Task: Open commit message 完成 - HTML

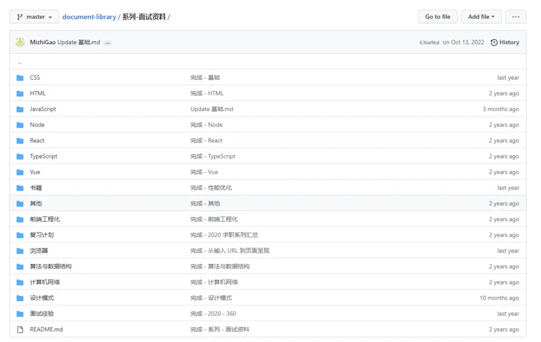Action: coord(207,93)
